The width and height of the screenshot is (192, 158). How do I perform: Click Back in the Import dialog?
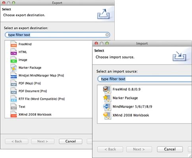click(x=110, y=149)
